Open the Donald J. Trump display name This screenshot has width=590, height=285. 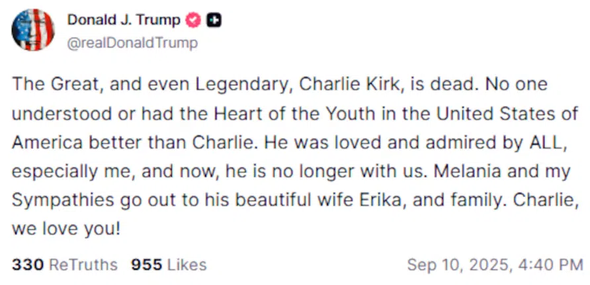[x=123, y=20]
